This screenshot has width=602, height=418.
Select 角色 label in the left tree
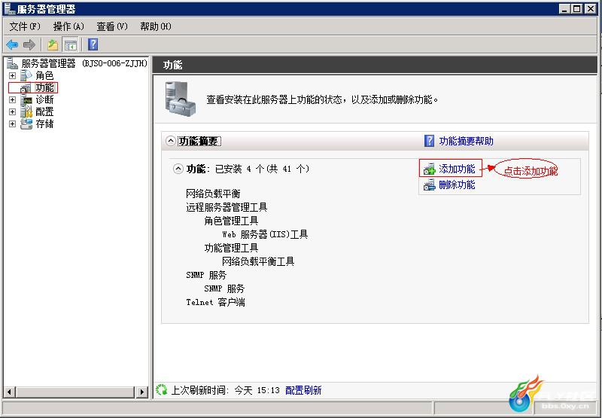click(x=44, y=75)
